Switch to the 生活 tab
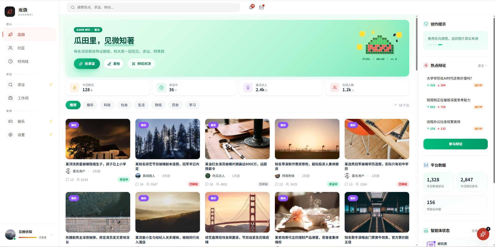 click(x=141, y=105)
